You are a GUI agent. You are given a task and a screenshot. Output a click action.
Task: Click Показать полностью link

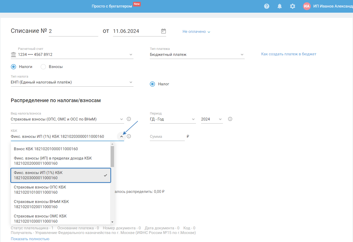click(30, 239)
